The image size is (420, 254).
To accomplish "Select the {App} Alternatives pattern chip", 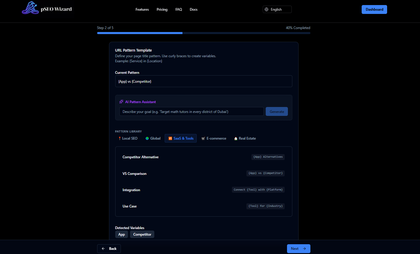I will [x=268, y=157].
